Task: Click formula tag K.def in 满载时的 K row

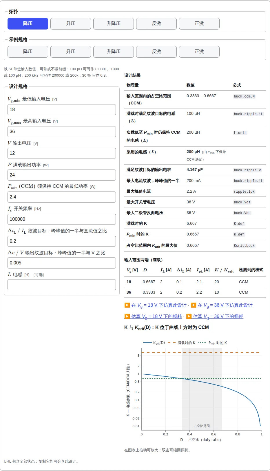Action: point(239,224)
